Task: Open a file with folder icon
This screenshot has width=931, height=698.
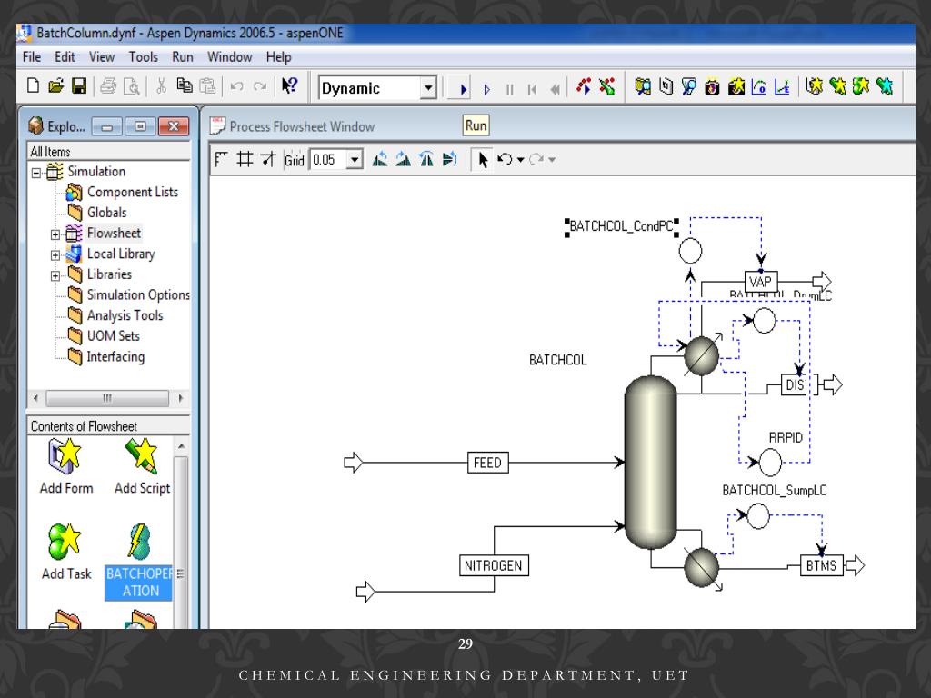Action: click(x=55, y=86)
